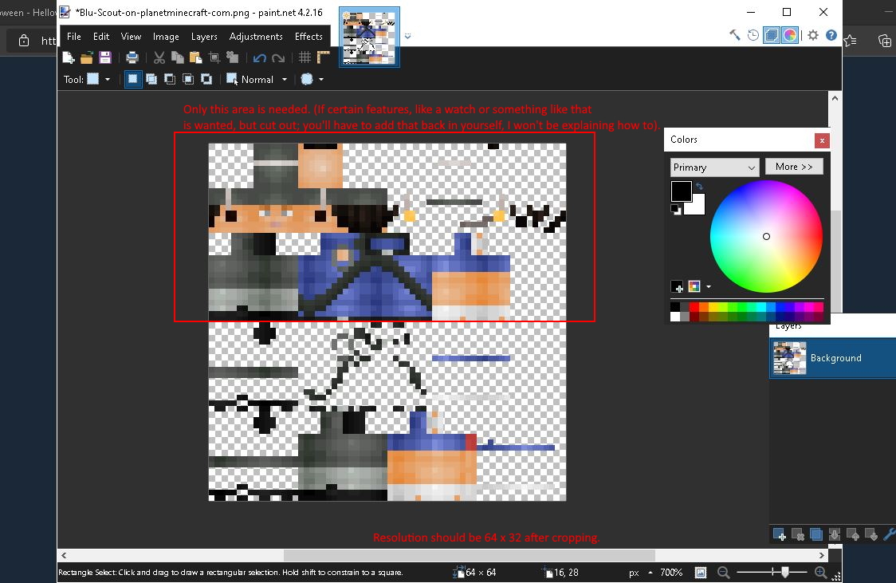Click the Move Layer Up icon
The width and height of the screenshot is (896, 583).
pos(853,535)
